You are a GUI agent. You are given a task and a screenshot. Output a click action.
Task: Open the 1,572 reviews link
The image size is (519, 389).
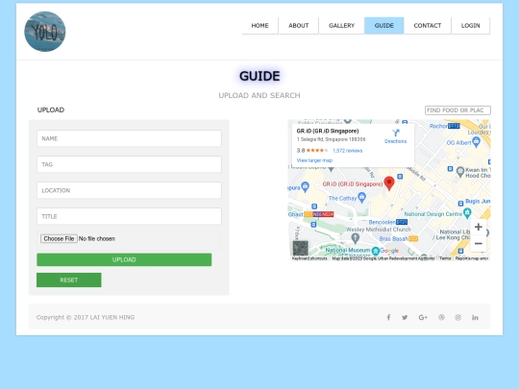click(348, 151)
